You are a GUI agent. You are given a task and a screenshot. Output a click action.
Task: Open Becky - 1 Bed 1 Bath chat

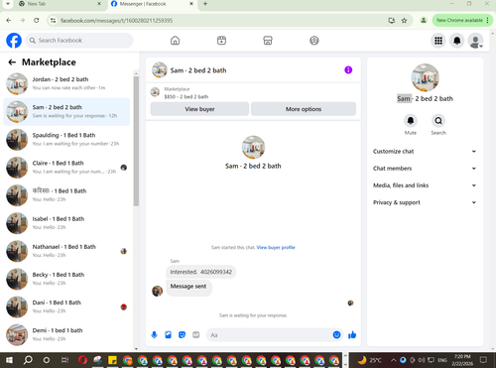click(66, 279)
